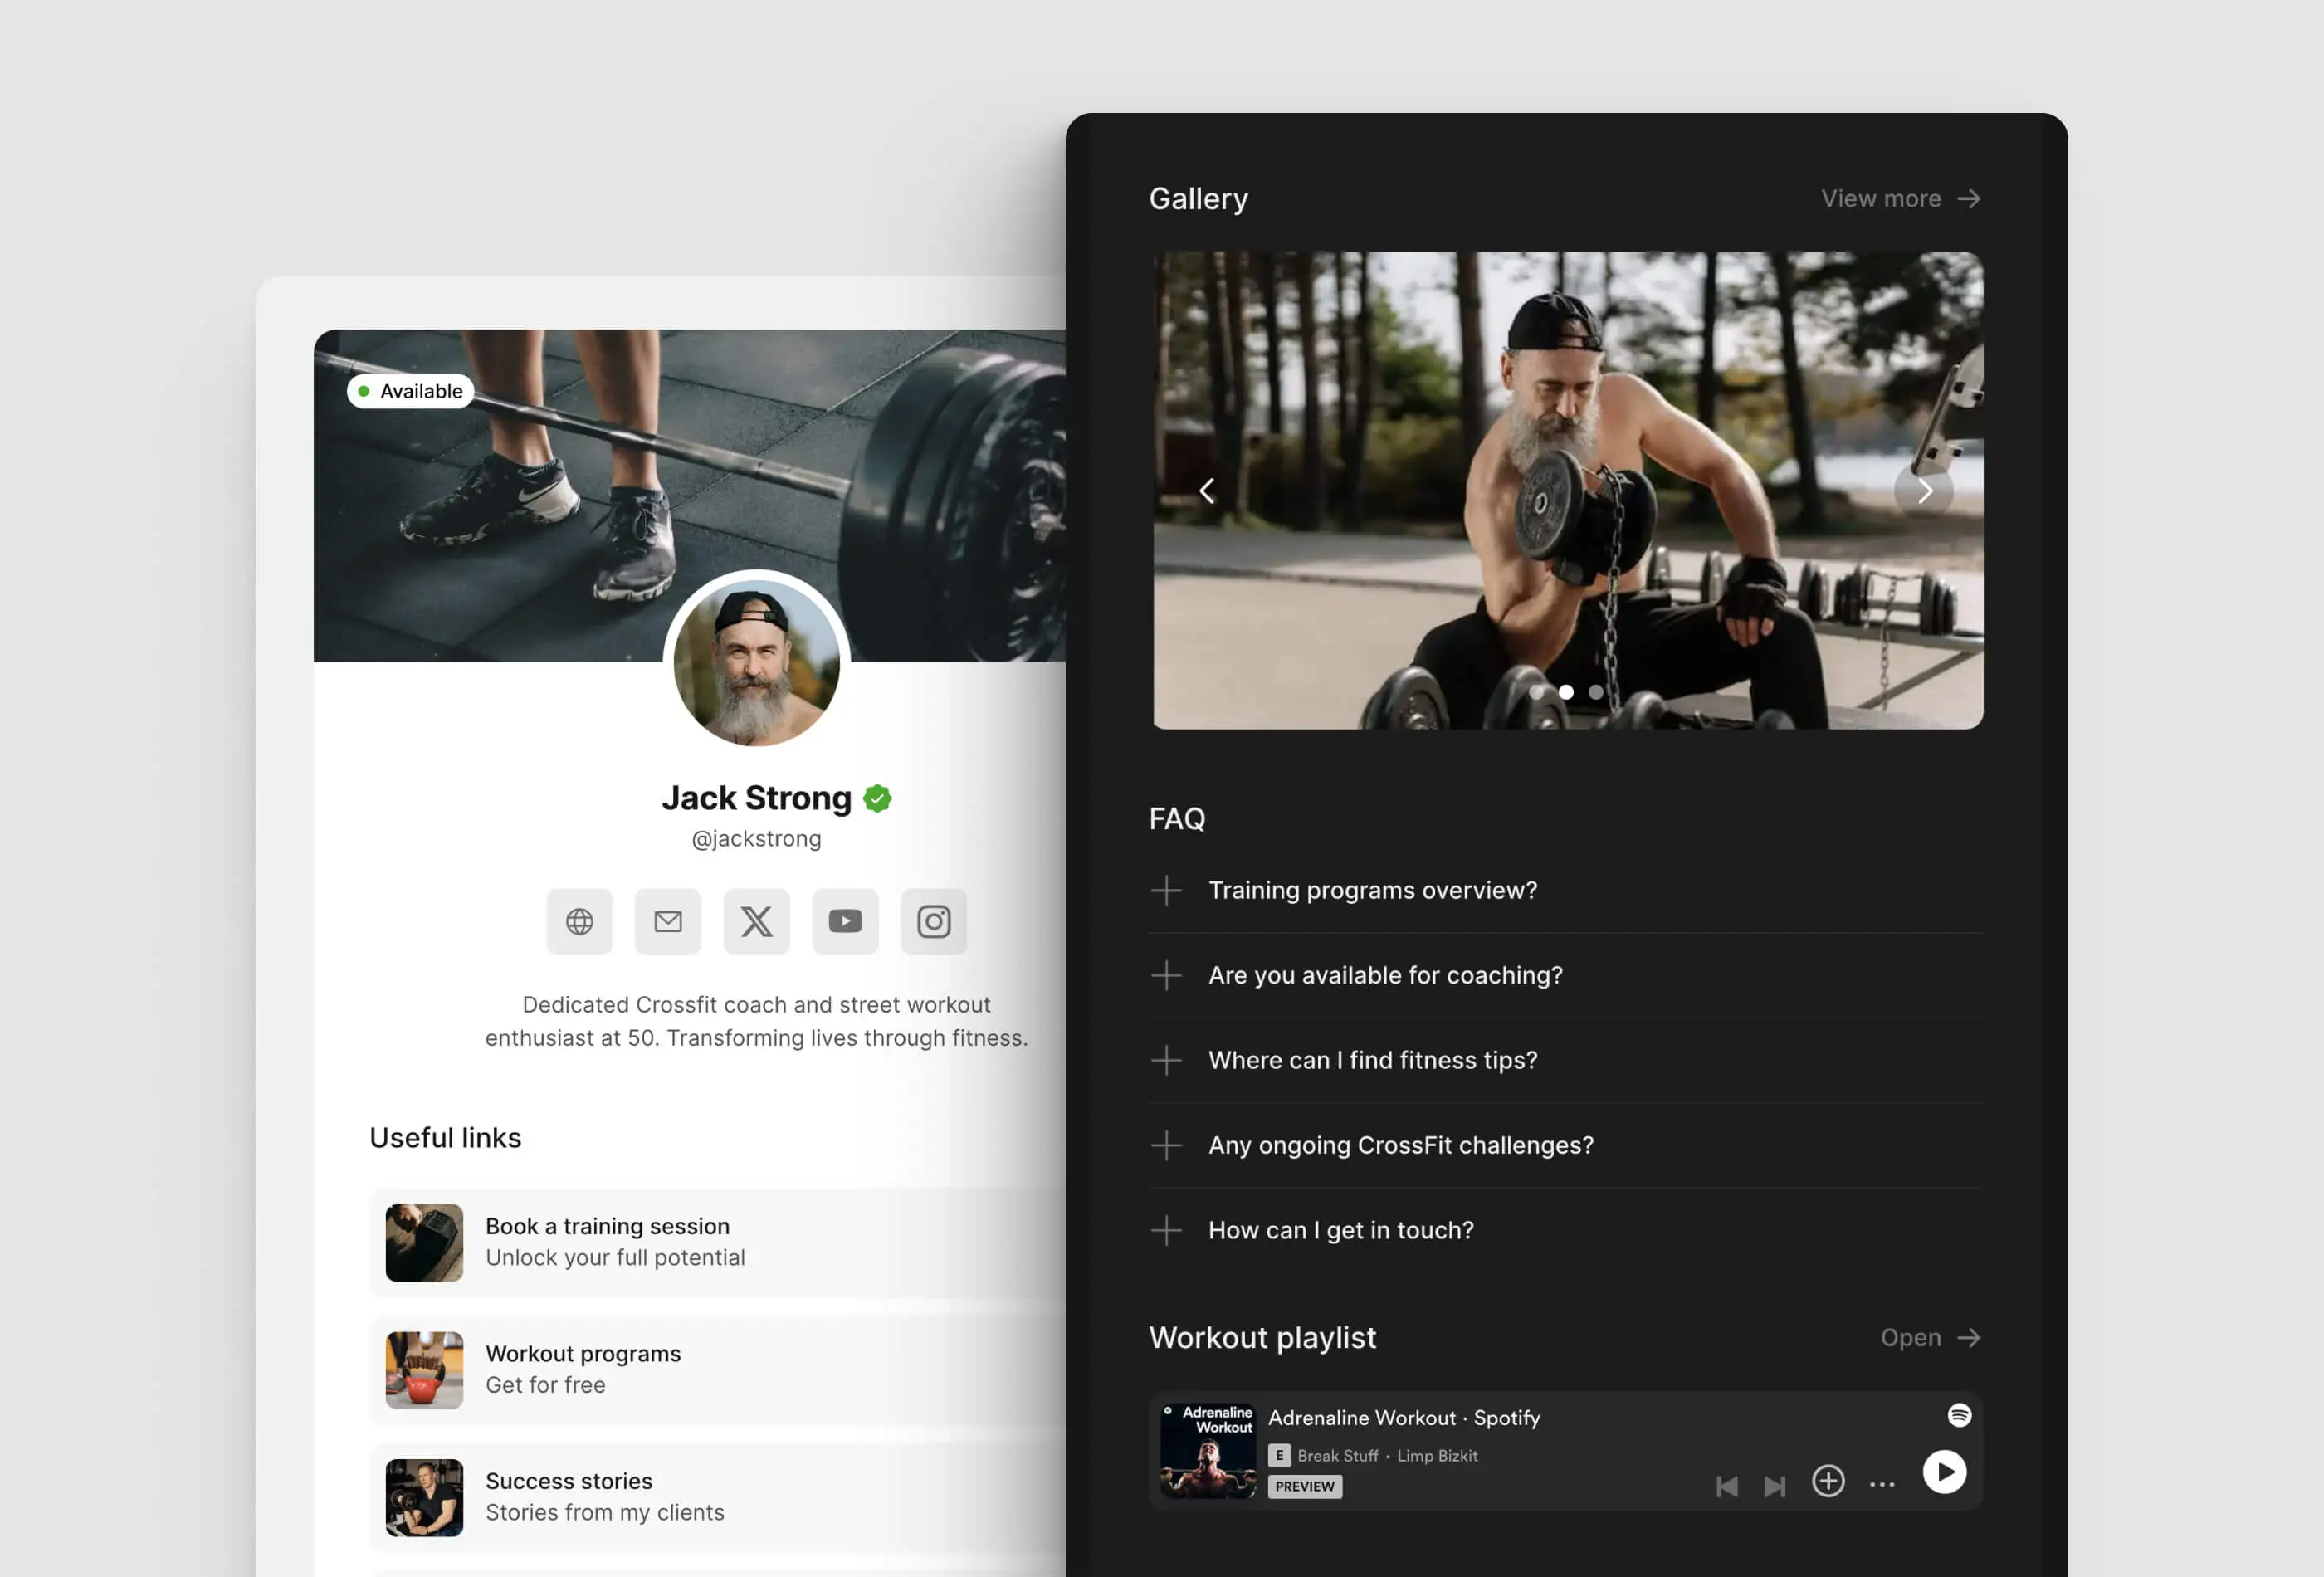Click the gallery next arrow
This screenshot has width=2324, height=1577.
click(x=1923, y=491)
